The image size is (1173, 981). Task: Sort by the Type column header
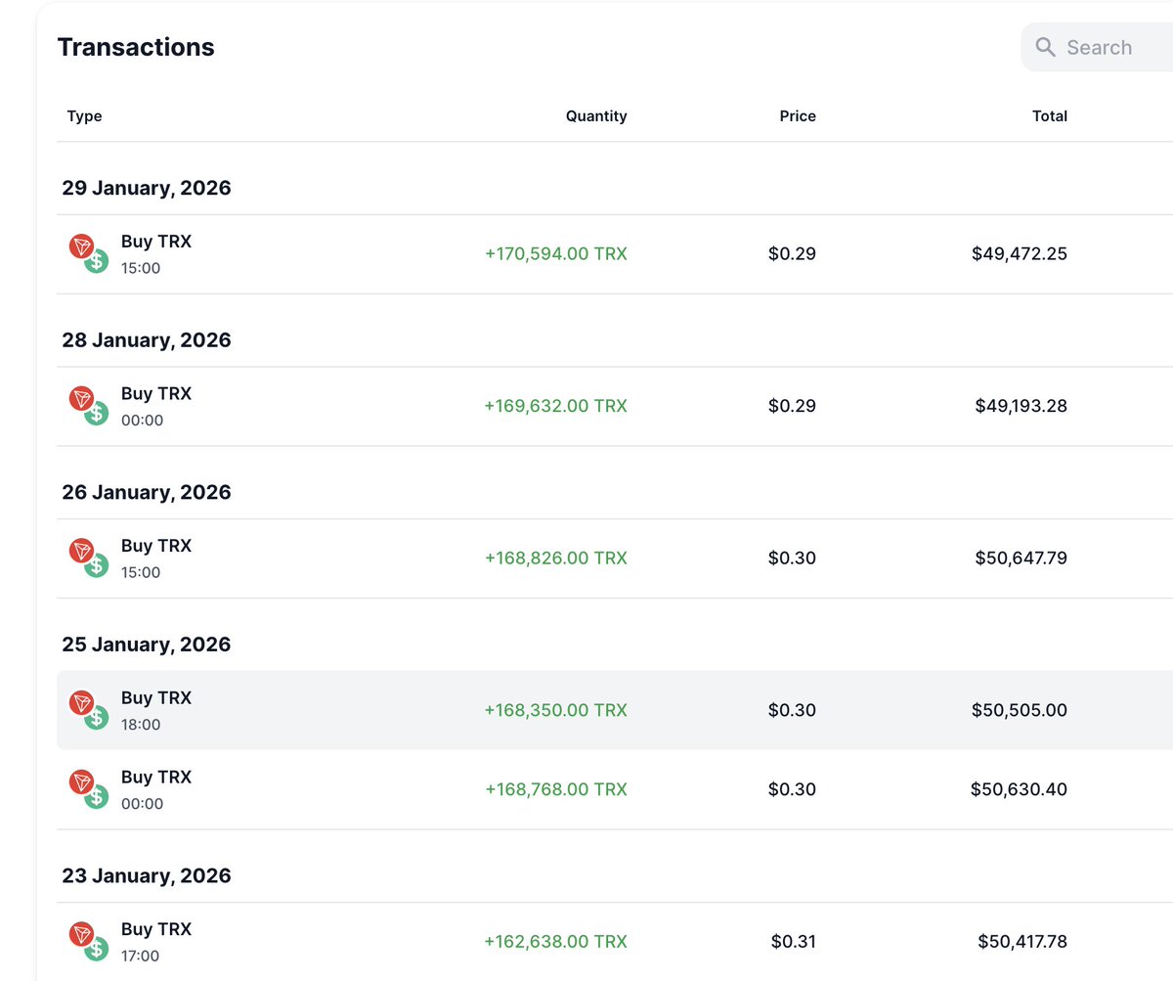click(84, 115)
